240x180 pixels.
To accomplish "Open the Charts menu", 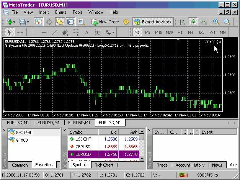I will coord(60,12).
